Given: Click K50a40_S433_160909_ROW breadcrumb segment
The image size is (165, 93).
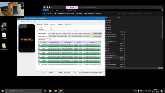Looking at the screenshot, I should [66, 13].
